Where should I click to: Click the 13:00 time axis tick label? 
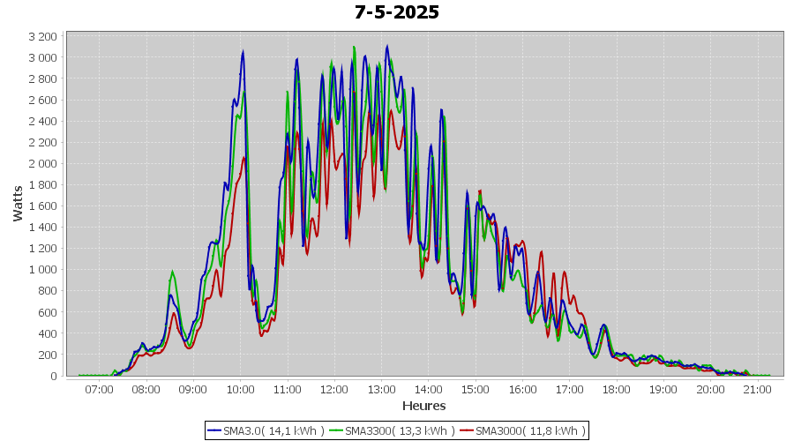pos(381,389)
